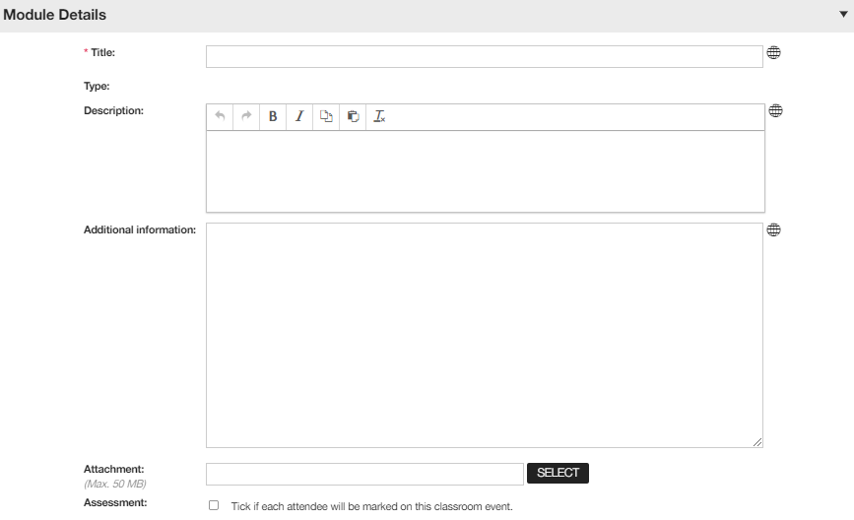Click the 'Title:' label
The image size is (854, 520).
pos(103,52)
